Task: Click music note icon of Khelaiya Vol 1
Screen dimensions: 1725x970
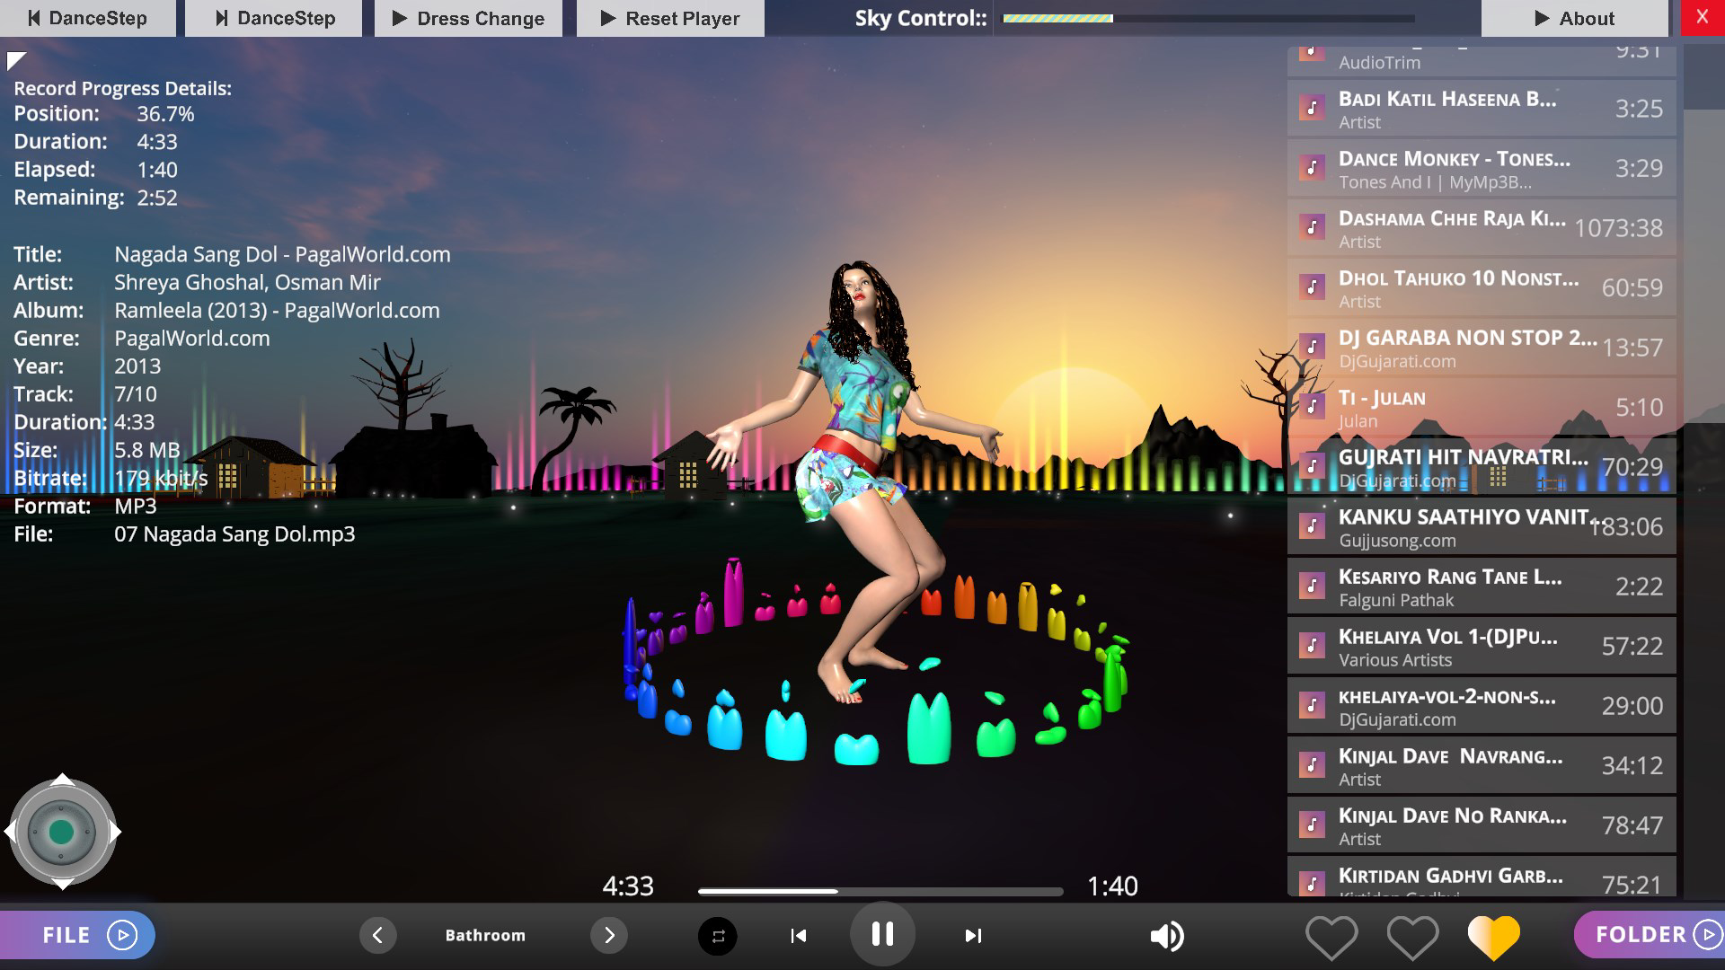Action: [1312, 646]
